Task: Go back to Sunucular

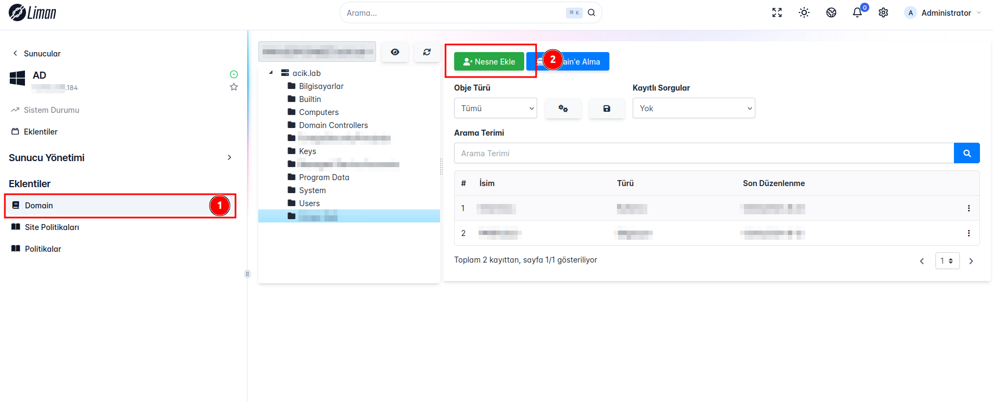Action: [x=36, y=53]
